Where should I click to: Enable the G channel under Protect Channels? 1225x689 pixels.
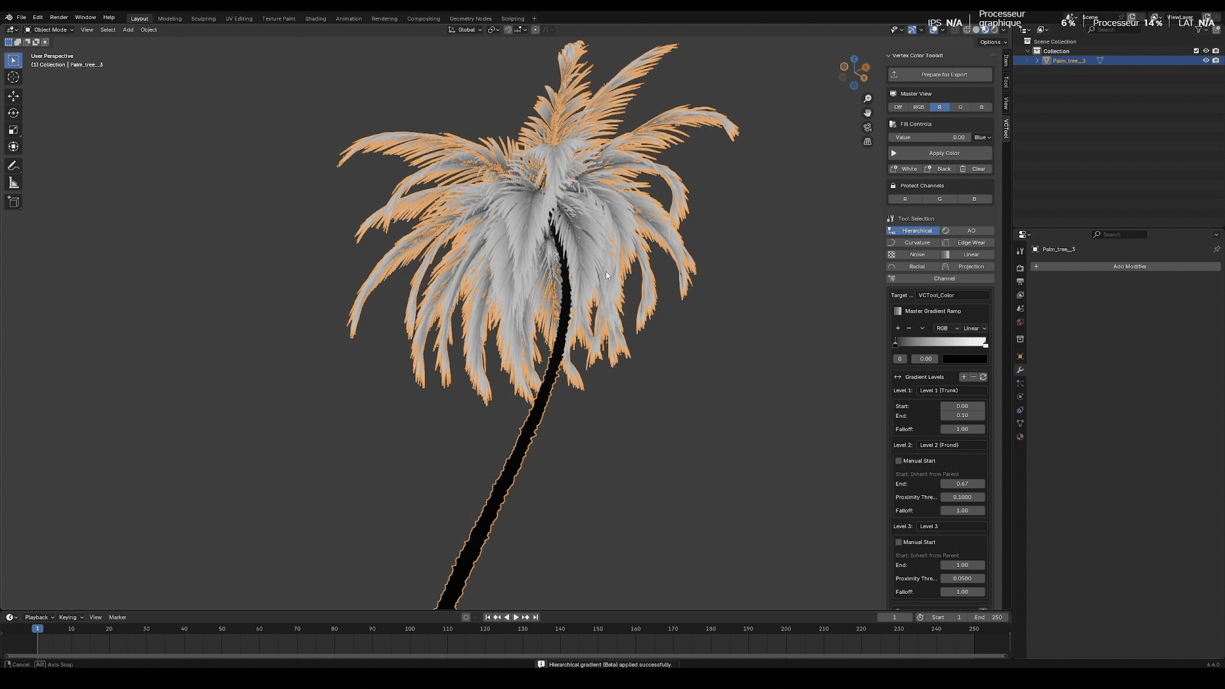point(939,198)
